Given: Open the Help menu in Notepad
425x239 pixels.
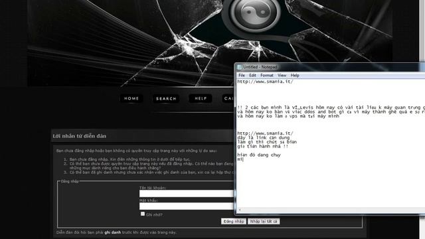Looking at the screenshot, I should 295,75.
